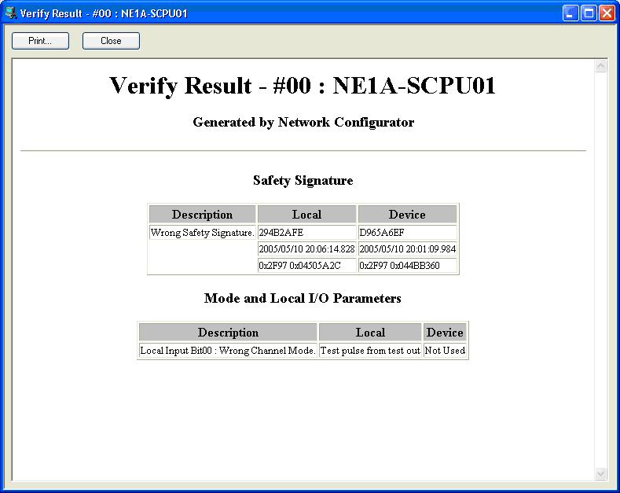
Task: Click device timestamp 2005/05/10 20:01:09.984
Action: (407, 249)
